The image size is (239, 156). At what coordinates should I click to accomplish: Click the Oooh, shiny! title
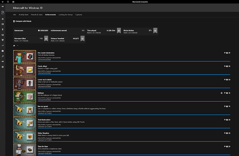[x=42, y=66]
